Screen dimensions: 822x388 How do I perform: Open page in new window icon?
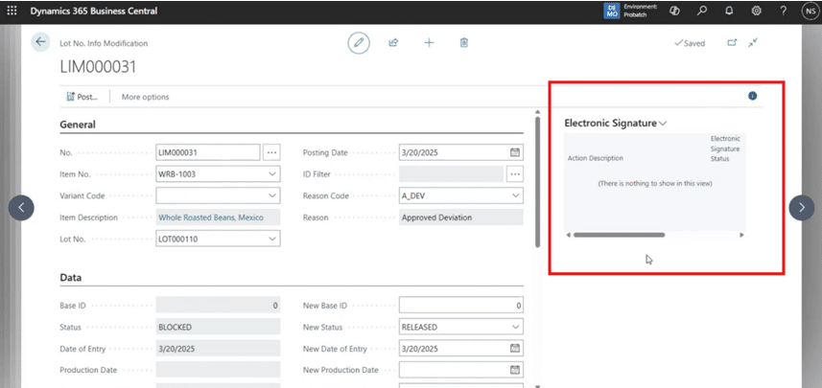[x=732, y=43]
